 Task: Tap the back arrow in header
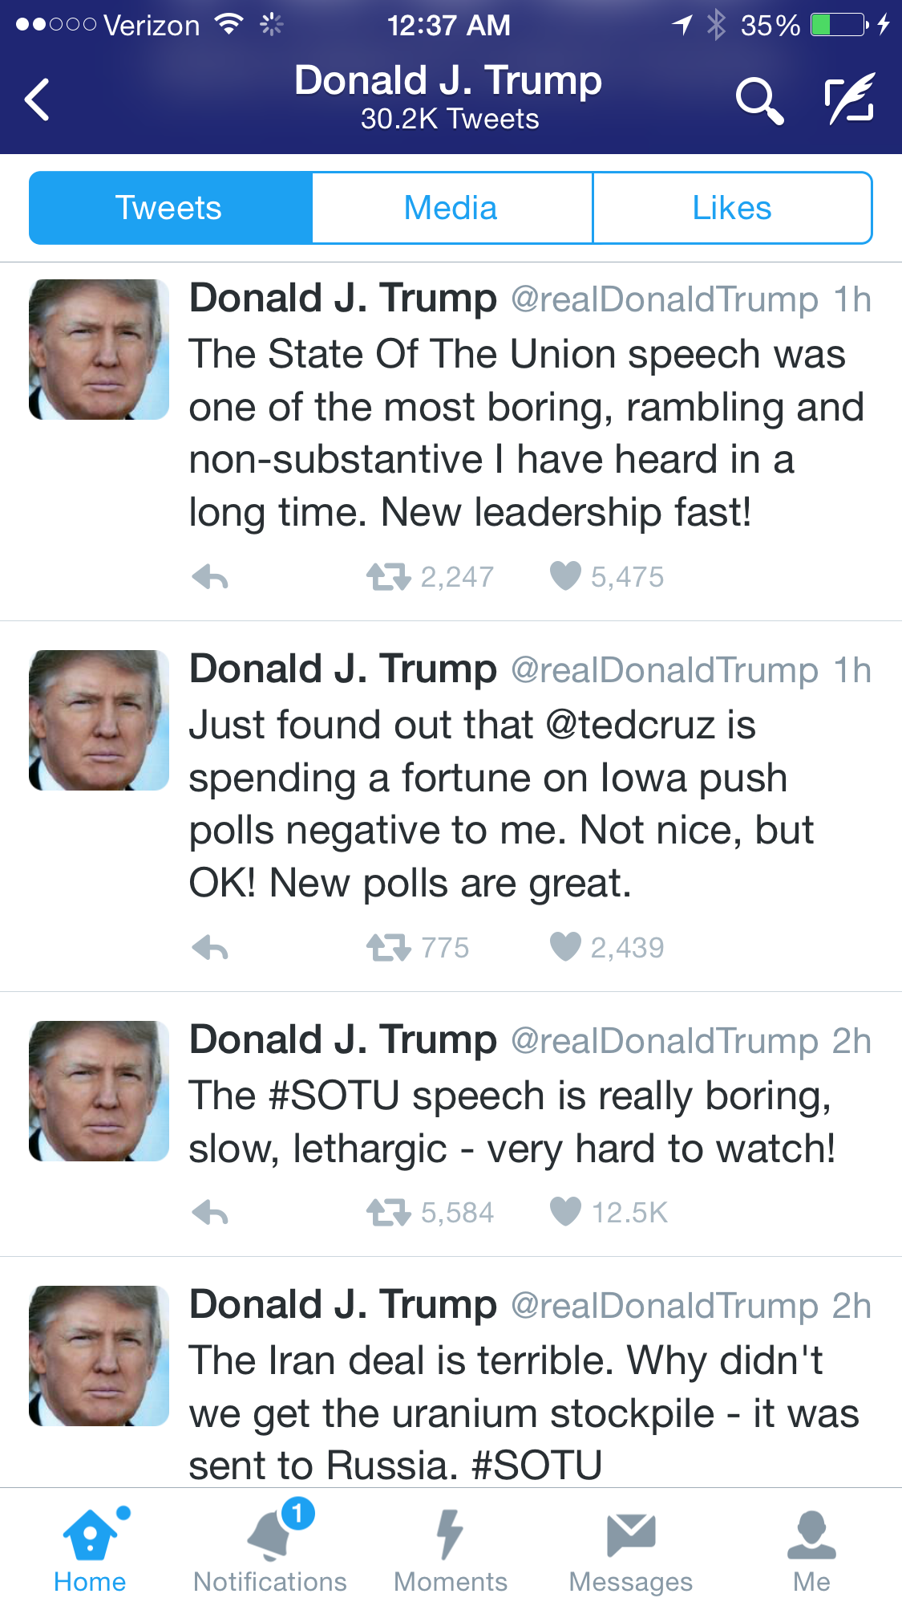(x=38, y=100)
